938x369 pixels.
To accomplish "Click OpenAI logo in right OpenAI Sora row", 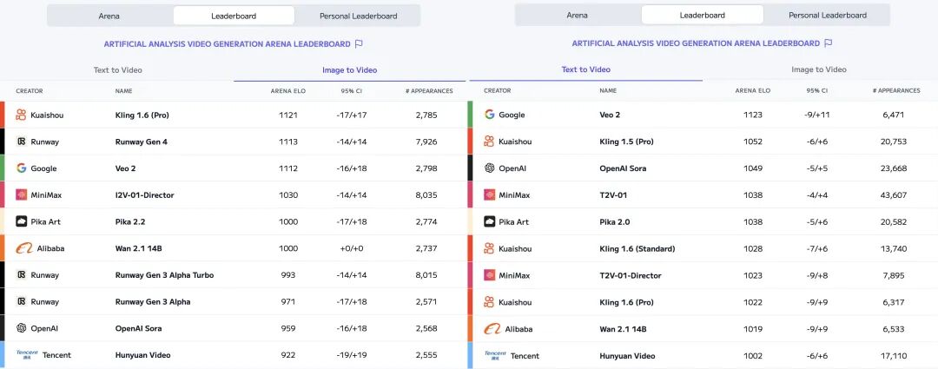I will (489, 168).
